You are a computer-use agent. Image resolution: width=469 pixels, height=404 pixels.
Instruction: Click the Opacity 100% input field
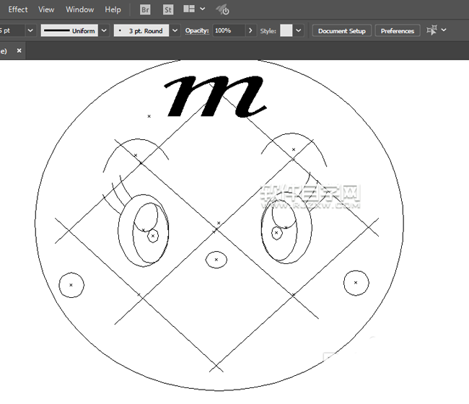229,30
